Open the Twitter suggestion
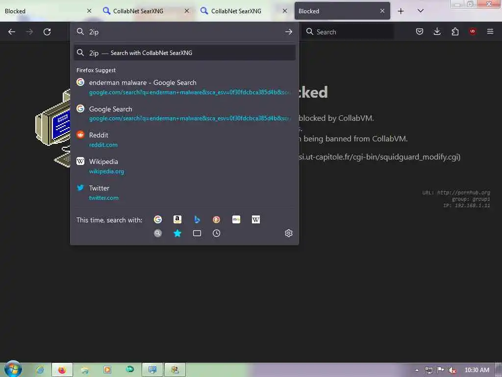Image resolution: width=502 pixels, height=377 pixels. [184, 192]
